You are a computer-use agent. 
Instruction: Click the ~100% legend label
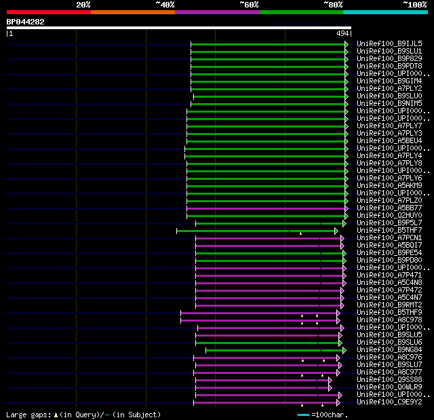(x=415, y=5)
